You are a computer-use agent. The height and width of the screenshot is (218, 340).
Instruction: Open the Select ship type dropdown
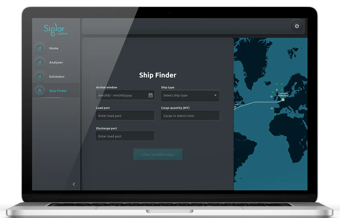tap(190, 95)
